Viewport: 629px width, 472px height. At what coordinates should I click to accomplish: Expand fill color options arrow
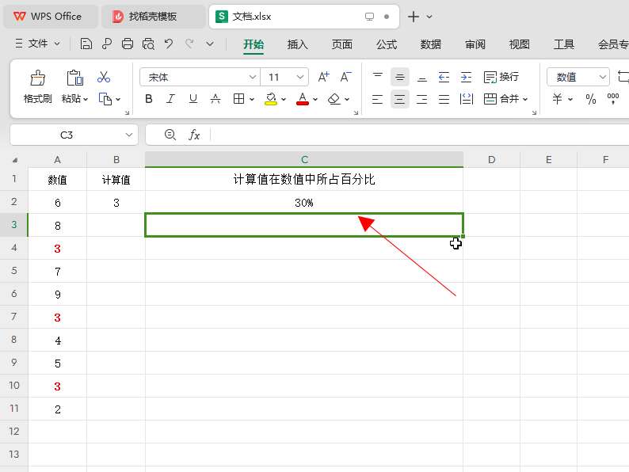point(284,99)
